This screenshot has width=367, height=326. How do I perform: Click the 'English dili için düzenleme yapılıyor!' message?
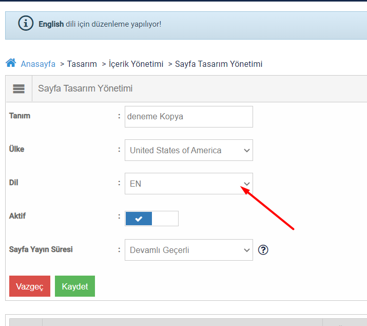100,24
